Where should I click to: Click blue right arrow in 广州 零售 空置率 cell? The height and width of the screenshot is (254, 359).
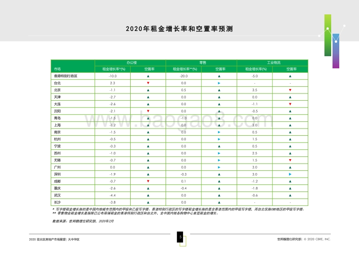tap(219, 167)
